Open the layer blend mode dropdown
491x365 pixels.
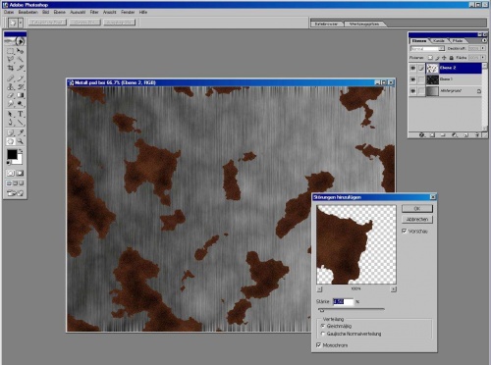(x=427, y=48)
